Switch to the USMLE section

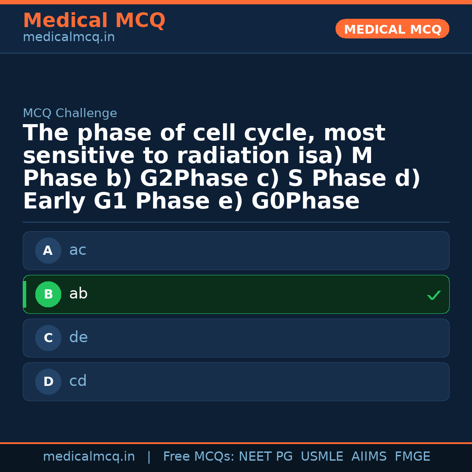[322, 456]
